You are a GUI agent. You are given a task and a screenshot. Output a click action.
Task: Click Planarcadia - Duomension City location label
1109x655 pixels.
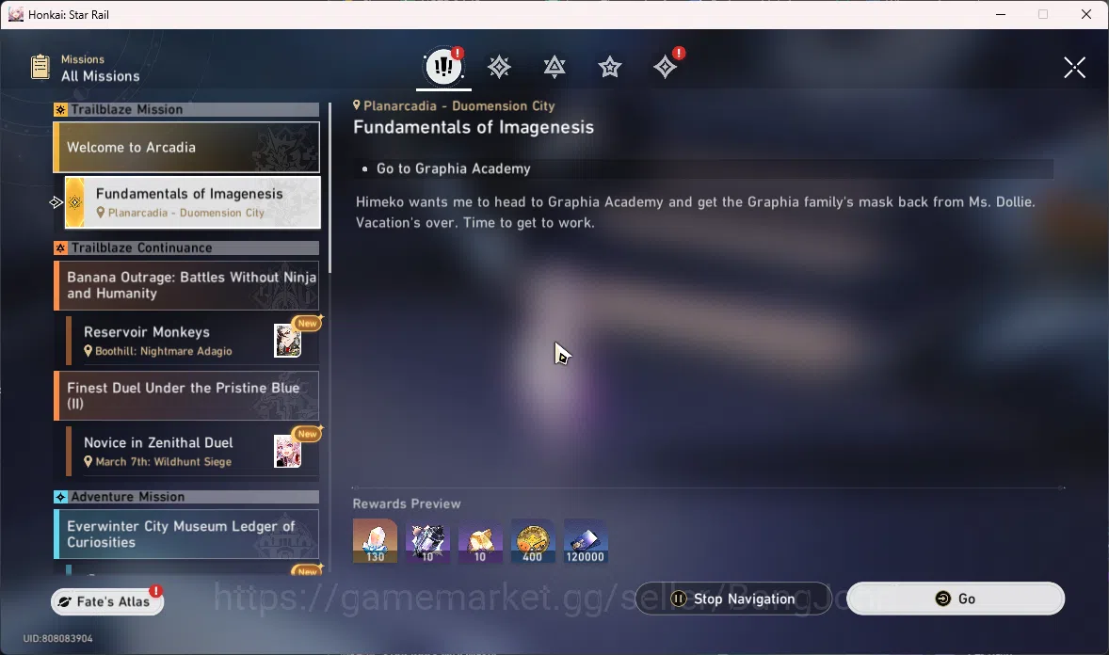(454, 106)
